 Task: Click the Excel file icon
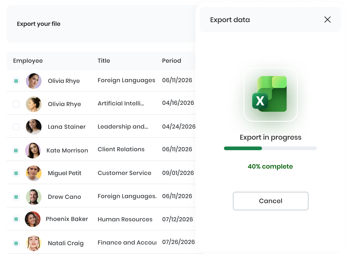(270, 95)
